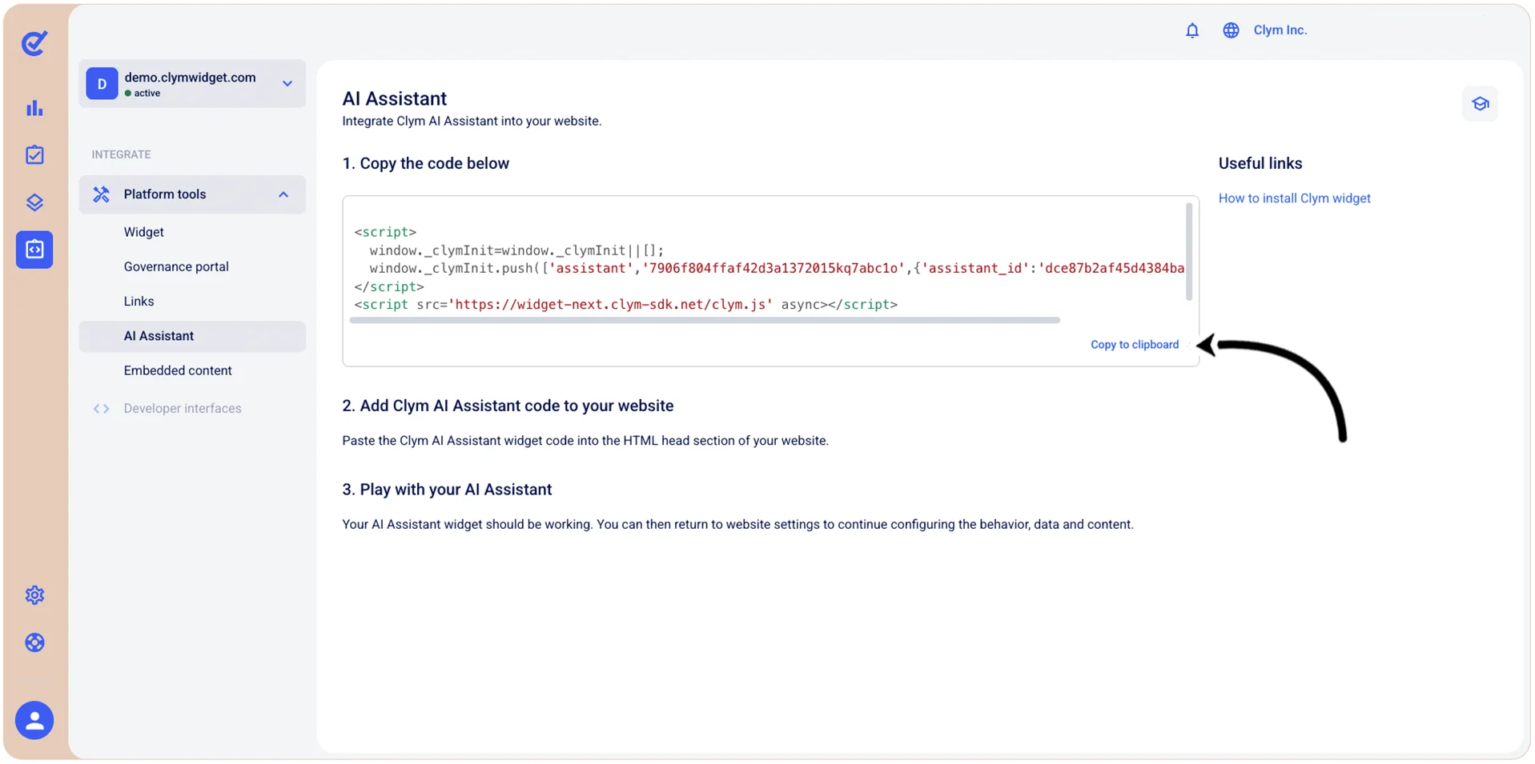Click the Developer interfaces code brackets icon
Image resolution: width=1535 pixels, height=764 pixels.
(x=101, y=409)
